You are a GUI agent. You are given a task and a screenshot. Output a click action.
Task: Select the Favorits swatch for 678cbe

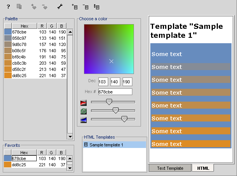click(7, 158)
